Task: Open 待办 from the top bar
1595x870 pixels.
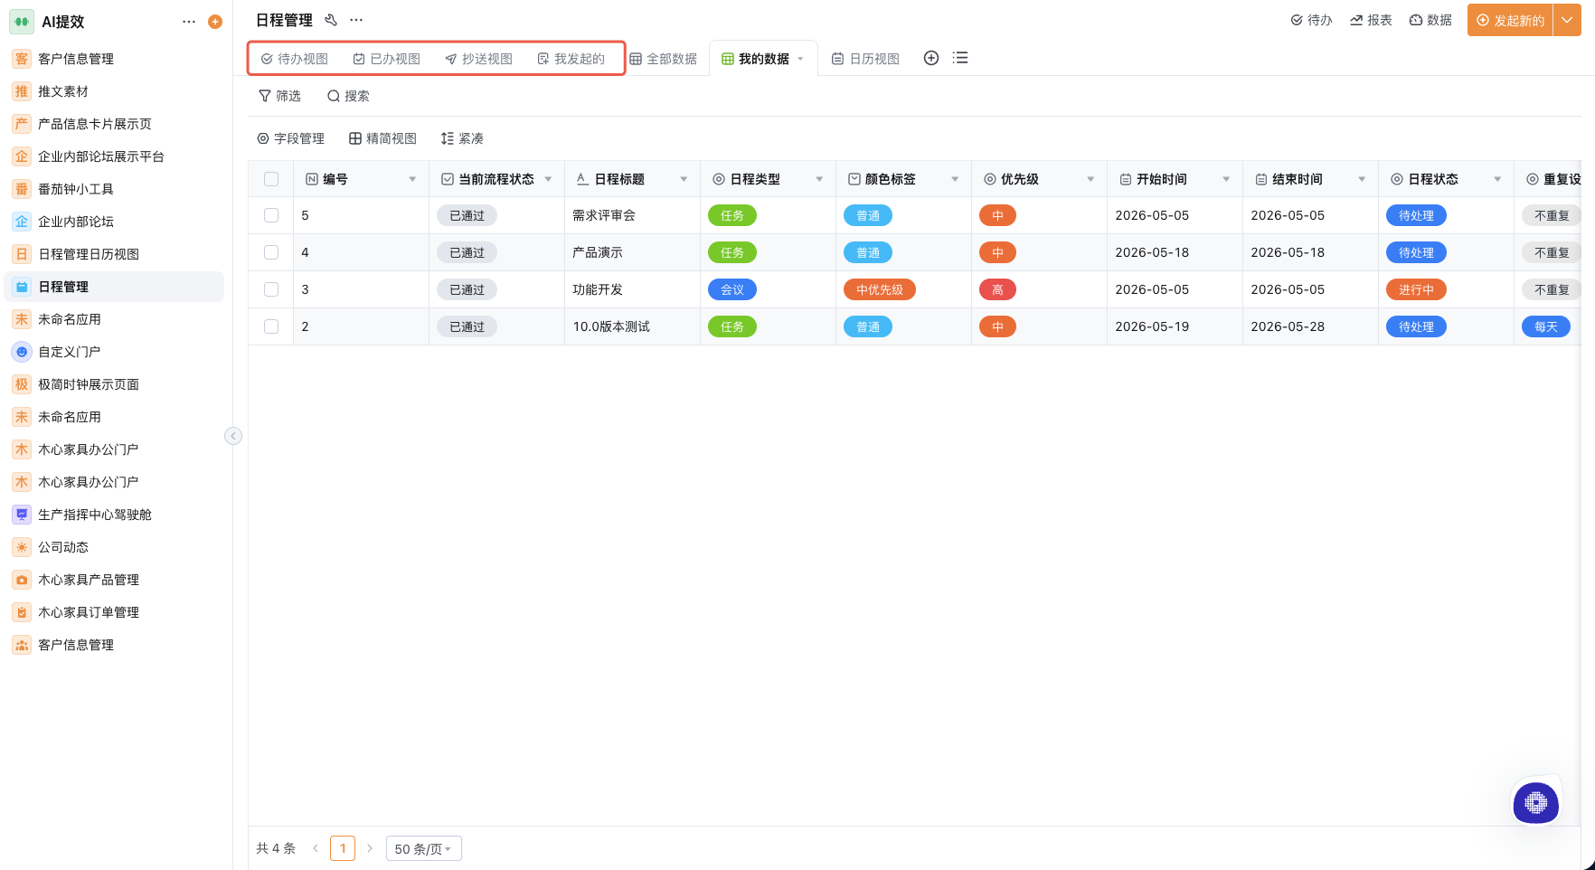Action: point(1311,20)
